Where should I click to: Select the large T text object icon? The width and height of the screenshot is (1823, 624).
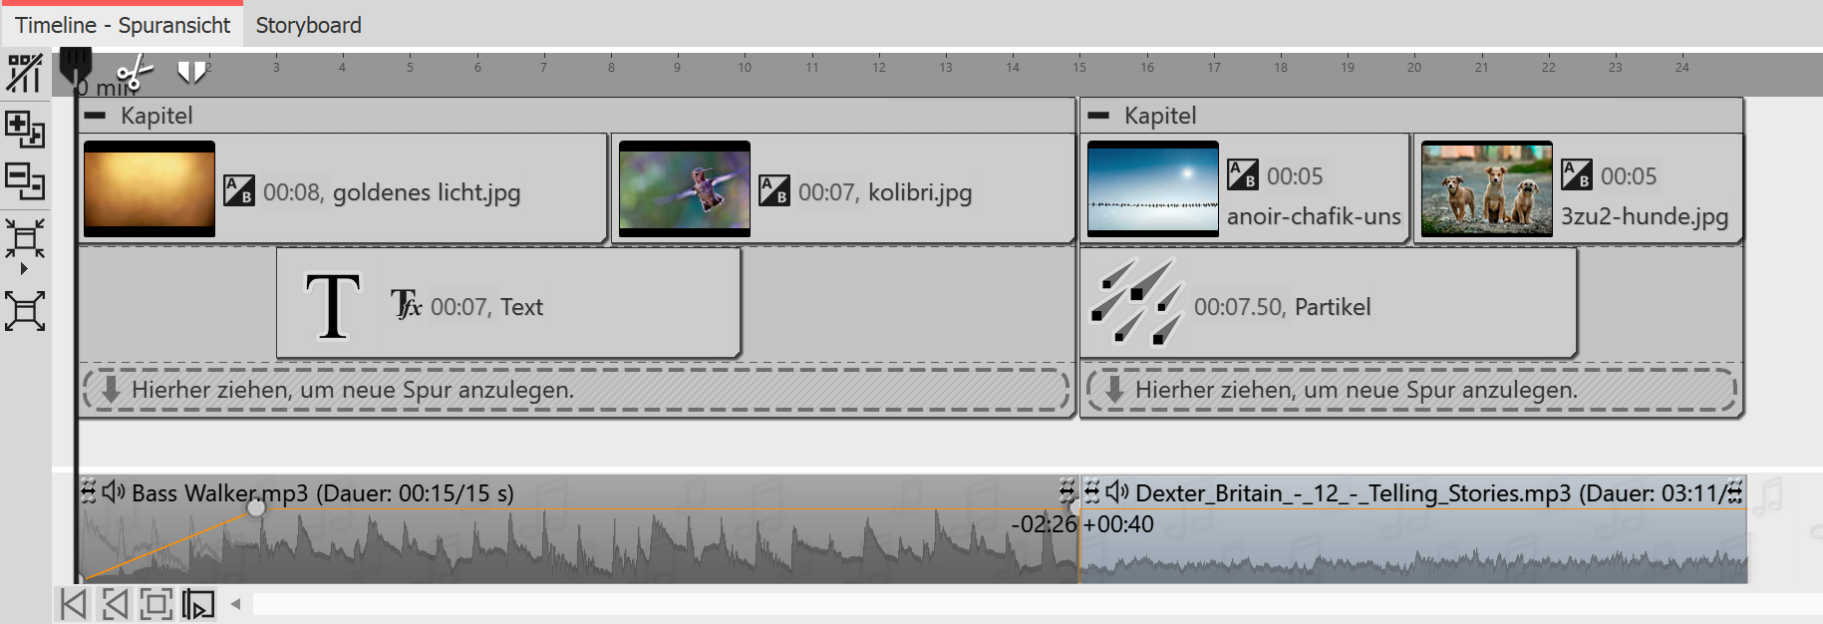[x=332, y=306]
